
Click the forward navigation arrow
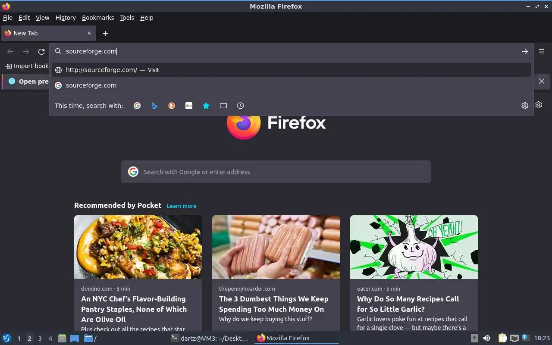coord(26,51)
